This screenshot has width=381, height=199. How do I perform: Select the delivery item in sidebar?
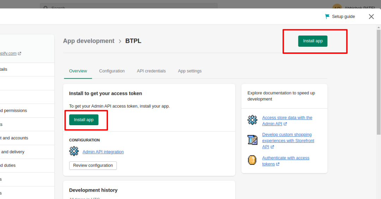click(x=27, y=152)
